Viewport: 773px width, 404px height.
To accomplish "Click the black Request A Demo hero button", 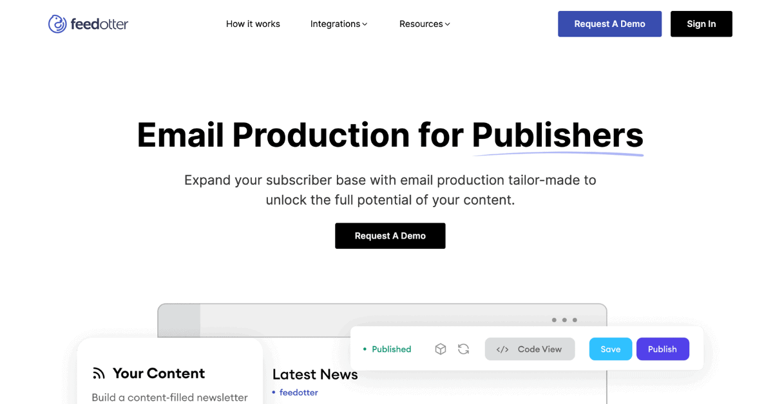I will click(x=390, y=236).
